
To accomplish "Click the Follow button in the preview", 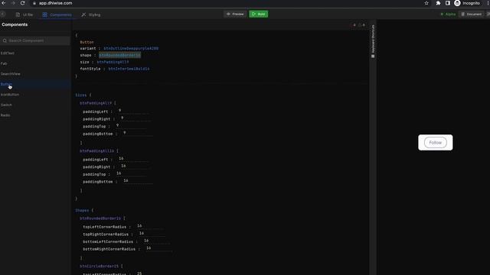I will pos(436,143).
